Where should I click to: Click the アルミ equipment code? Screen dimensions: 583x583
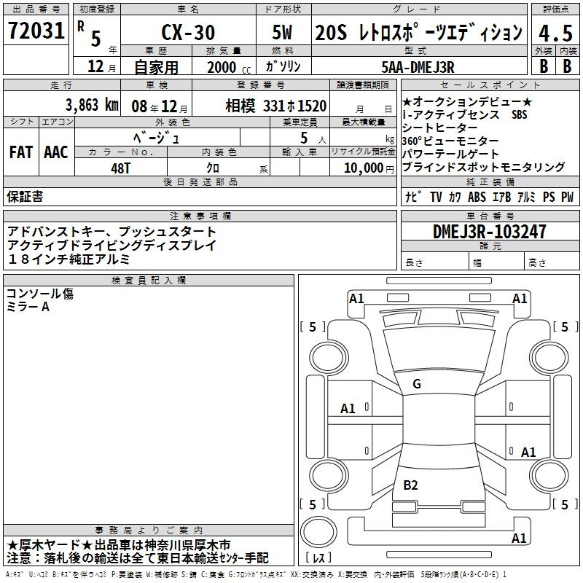tap(526, 197)
